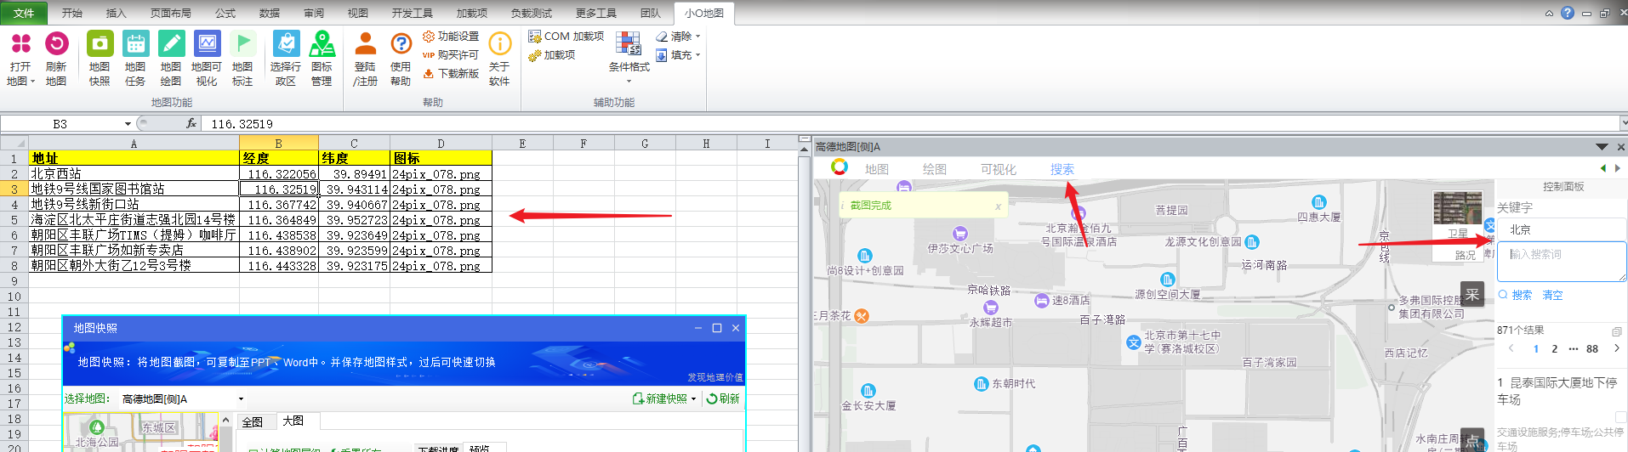
Task: Open COM 加载项 add-ins
Action: pyautogui.click(x=566, y=37)
